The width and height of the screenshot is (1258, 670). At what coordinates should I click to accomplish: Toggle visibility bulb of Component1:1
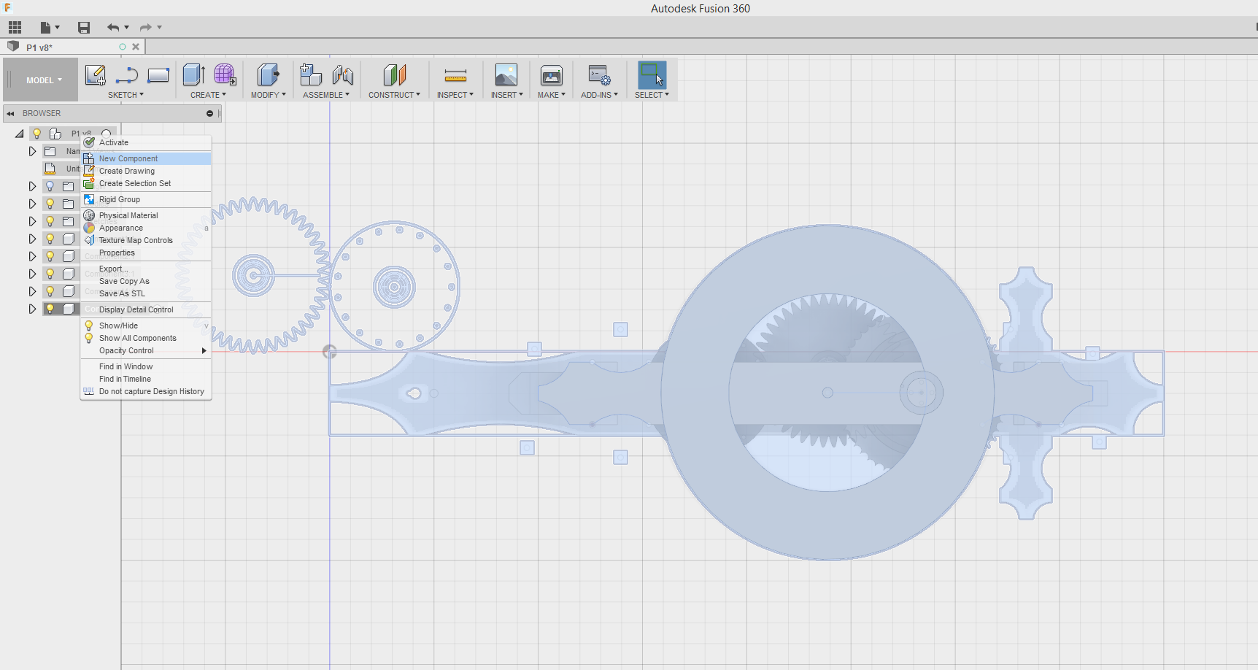point(50,239)
